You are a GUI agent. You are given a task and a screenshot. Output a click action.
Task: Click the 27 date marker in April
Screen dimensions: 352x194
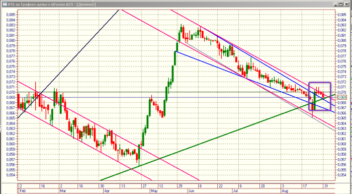[x=144, y=186]
